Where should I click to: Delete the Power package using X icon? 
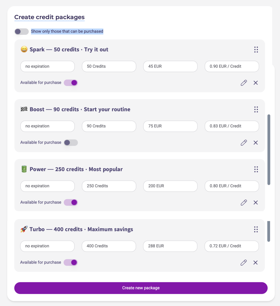pyautogui.click(x=256, y=203)
